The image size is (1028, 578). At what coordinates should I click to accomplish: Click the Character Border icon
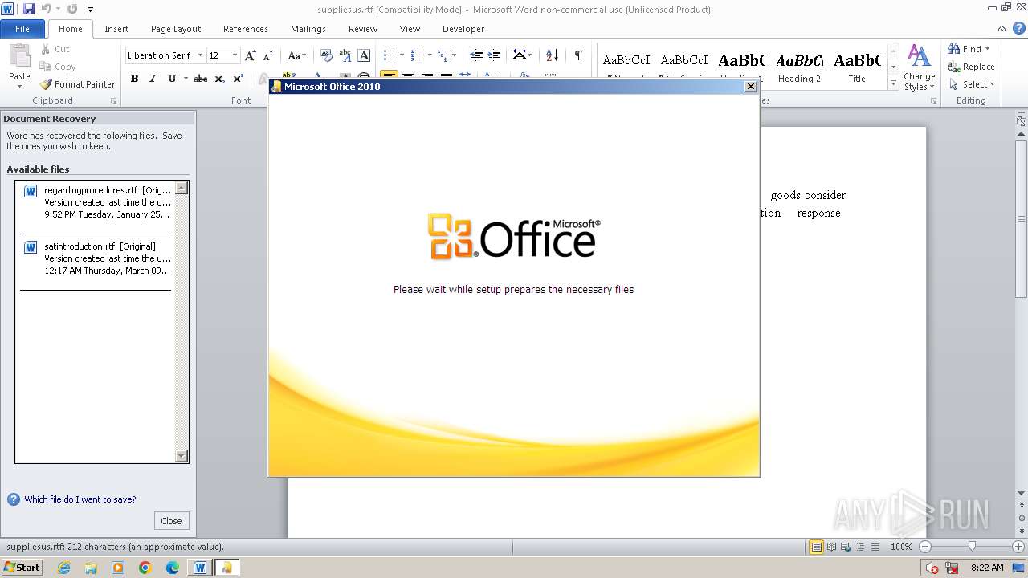(364, 55)
